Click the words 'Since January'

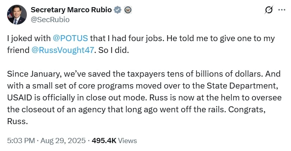tap(34, 74)
